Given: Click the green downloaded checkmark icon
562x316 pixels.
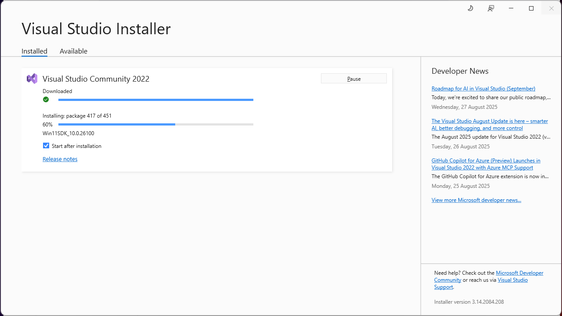Looking at the screenshot, I should click(x=46, y=100).
